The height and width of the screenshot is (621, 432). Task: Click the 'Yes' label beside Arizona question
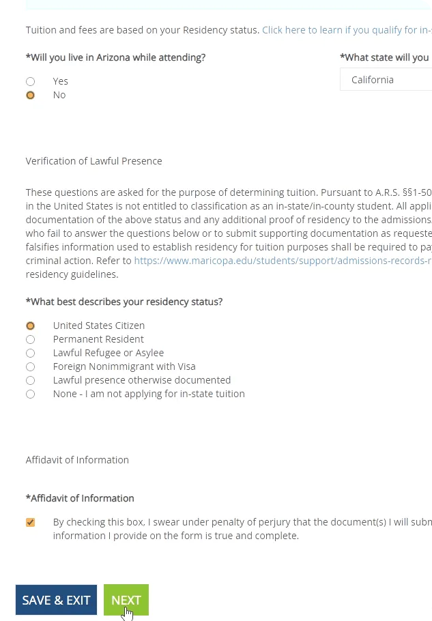click(x=61, y=81)
